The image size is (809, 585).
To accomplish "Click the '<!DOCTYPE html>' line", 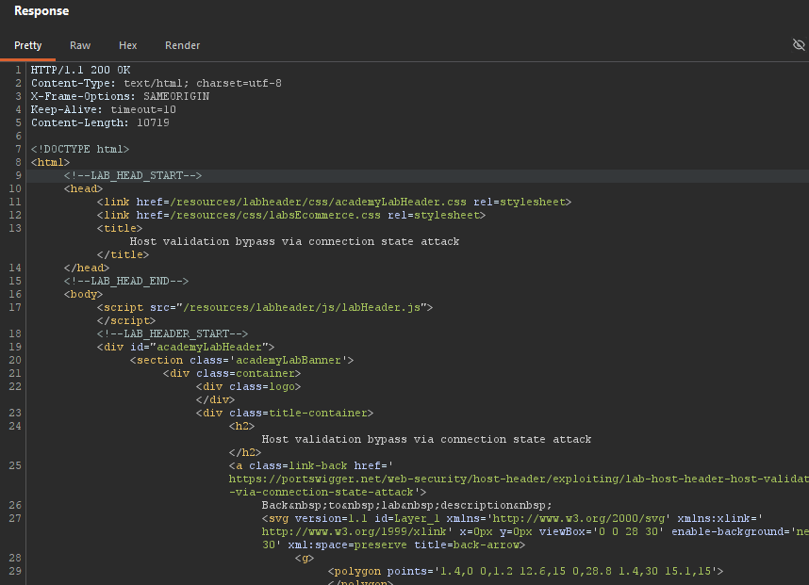I will (80, 149).
